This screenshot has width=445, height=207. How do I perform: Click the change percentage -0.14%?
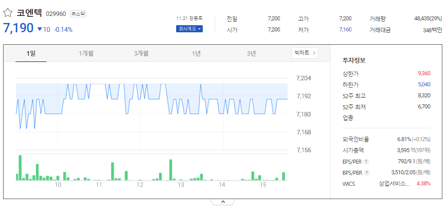coord(63,29)
